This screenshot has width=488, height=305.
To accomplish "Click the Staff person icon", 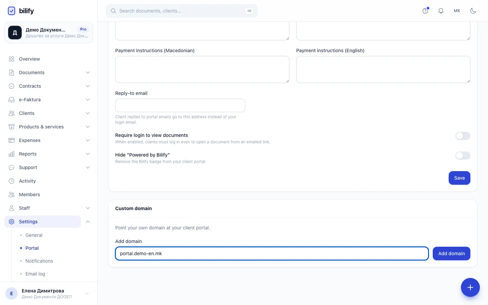I will coord(12,208).
